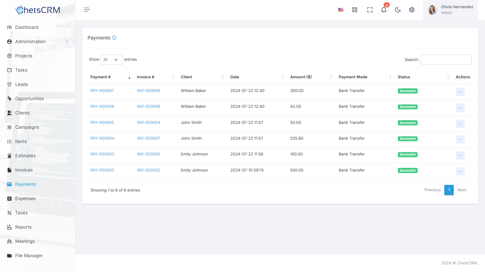Open Dashboard in sidebar
This screenshot has width=485, height=272.
(x=27, y=27)
